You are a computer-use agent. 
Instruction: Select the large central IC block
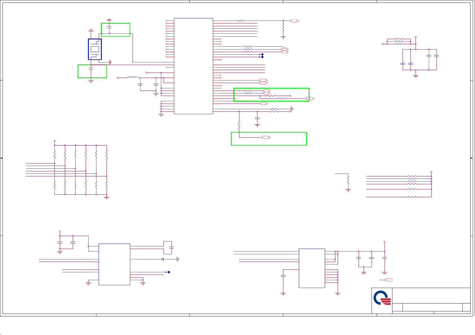193,66
